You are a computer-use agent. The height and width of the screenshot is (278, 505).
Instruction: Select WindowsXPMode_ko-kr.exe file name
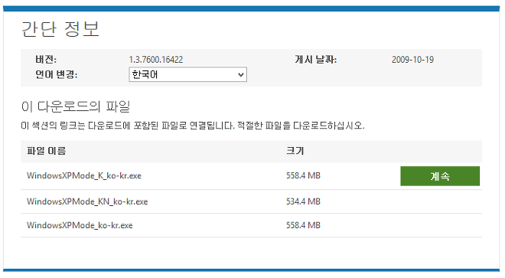point(80,225)
